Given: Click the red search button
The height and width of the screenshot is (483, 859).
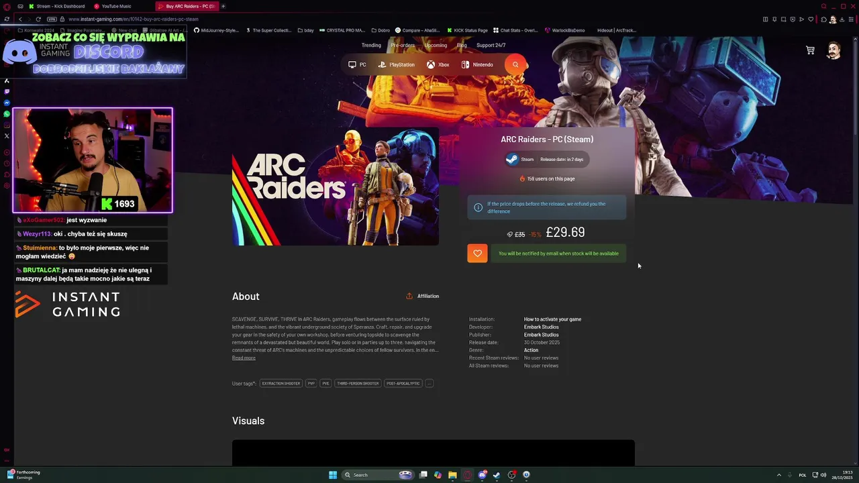Looking at the screenshot, I should tap(515, 64).
